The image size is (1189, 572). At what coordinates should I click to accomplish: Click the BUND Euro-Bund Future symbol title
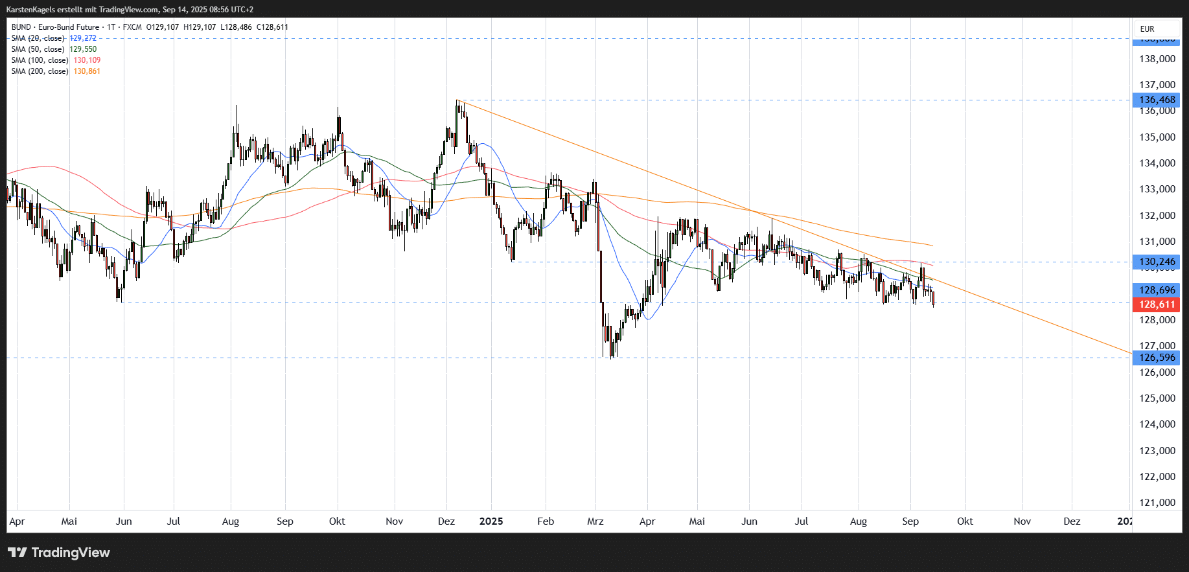tap(56, 27)
